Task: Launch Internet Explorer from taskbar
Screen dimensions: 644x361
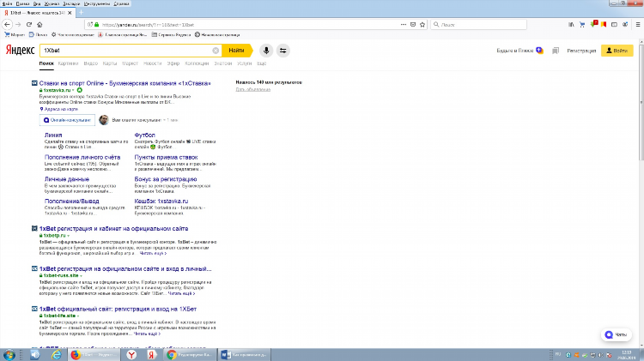Action: pyautogui.click(x=57, y=355)
